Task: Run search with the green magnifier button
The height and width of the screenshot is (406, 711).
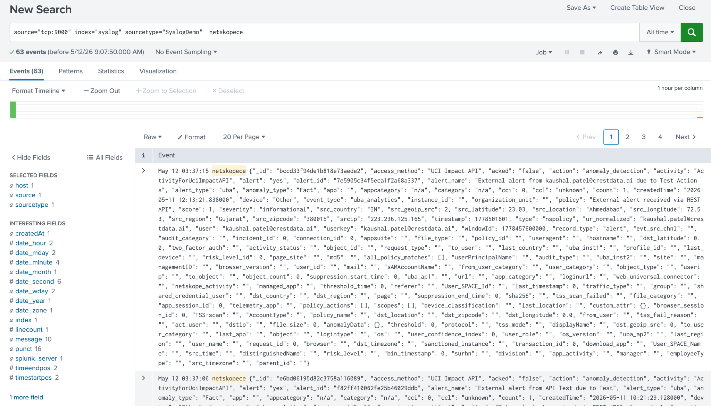Action: pyautogui.click(x=692, y=32)
